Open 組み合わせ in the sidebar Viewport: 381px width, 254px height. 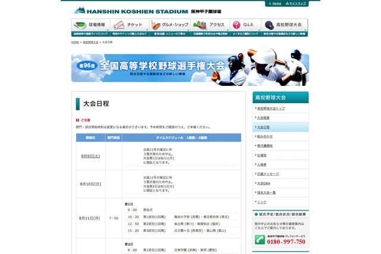click(x=265, y=137)
